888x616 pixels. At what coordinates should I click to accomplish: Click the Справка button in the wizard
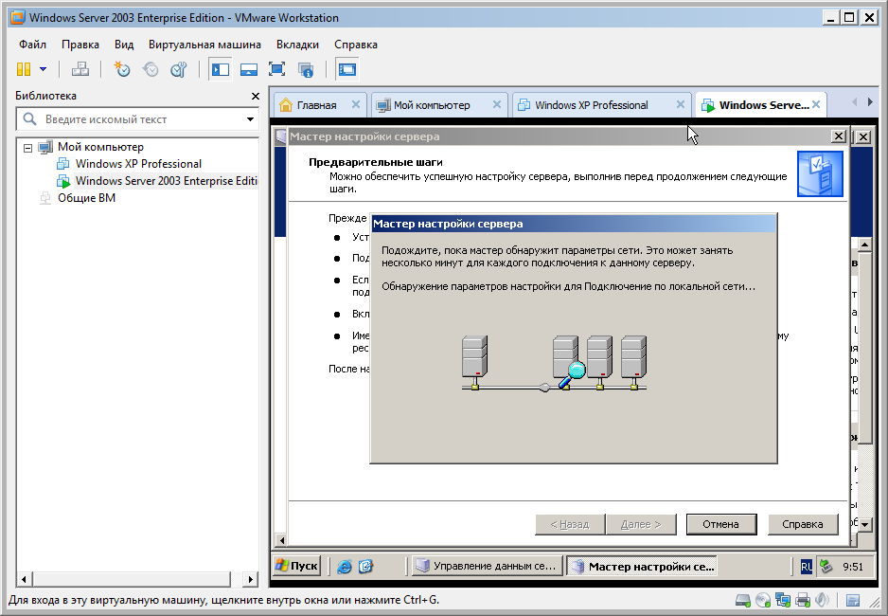(x=803, y=524)
